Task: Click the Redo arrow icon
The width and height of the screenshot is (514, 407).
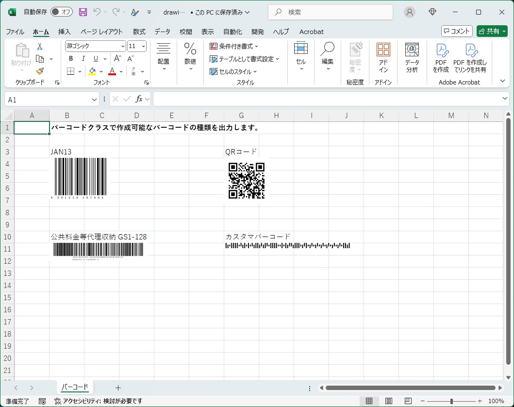Action: pyautogui.click(x=116, y=12)
